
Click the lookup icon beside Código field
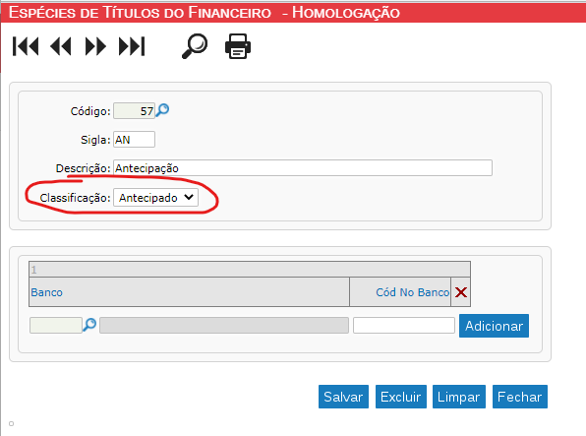coord(162,110)
